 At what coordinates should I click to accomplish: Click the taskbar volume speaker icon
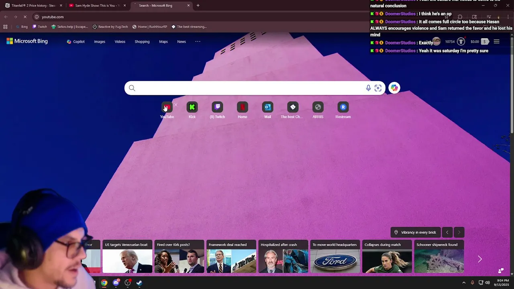[487, 283]
